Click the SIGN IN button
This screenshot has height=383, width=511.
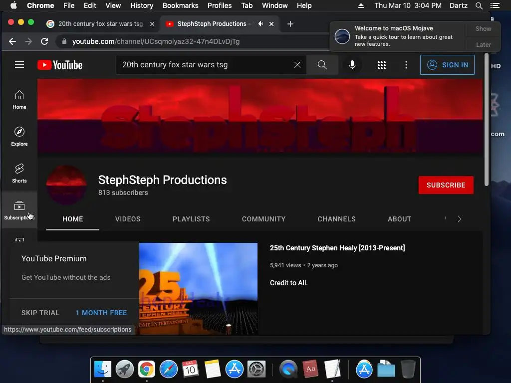click(447, 65)
